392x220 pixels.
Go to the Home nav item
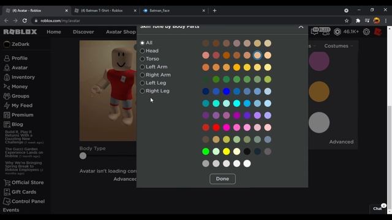54,32
